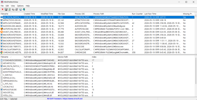This screenshot has height=100, width=197.
Task: Click the file icon beside AM_DELTA_PATCH in the upper list
Action: pos(2,17)
